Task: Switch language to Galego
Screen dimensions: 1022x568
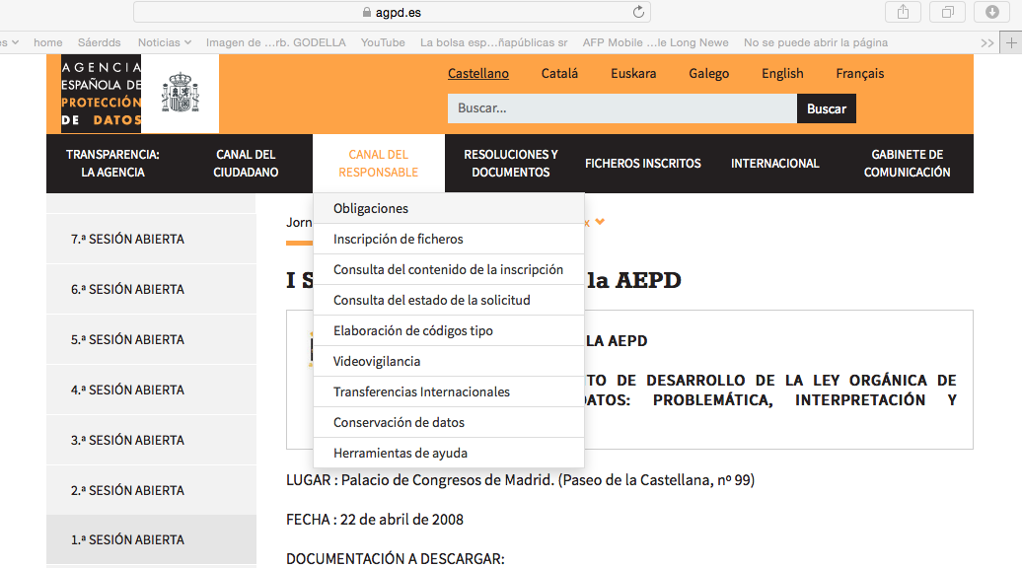Action: 708,74
